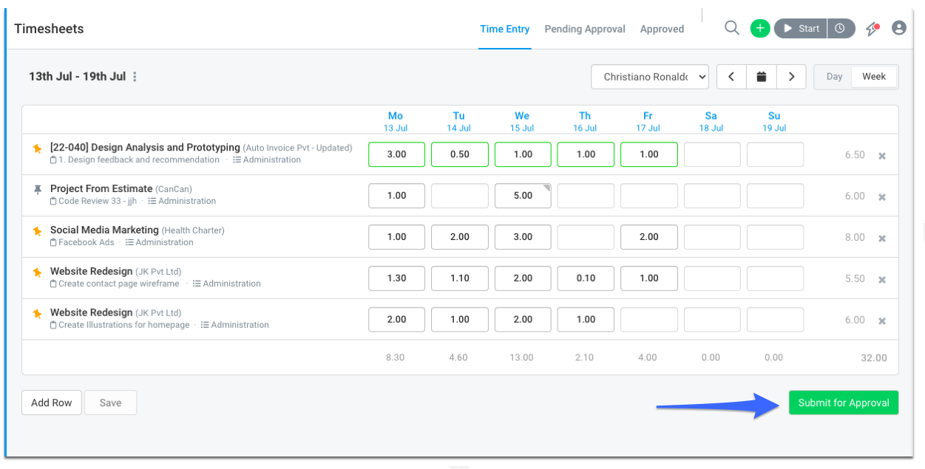The image size is (925, 469).
Task: Pin the Project From Estimate row
Action: click(38, 190)
